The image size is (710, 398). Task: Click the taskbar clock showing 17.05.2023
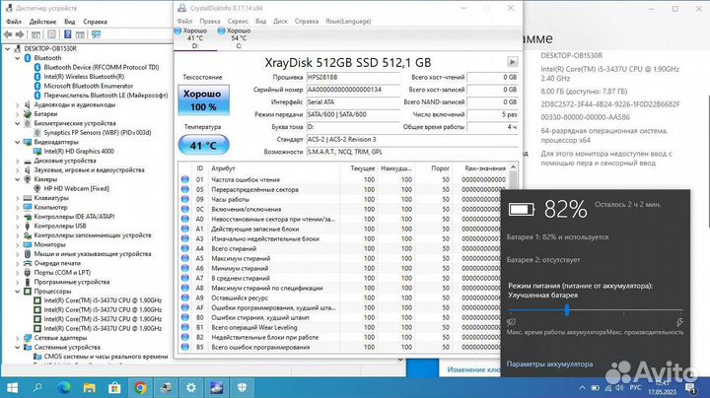click(x=663, y=387)
